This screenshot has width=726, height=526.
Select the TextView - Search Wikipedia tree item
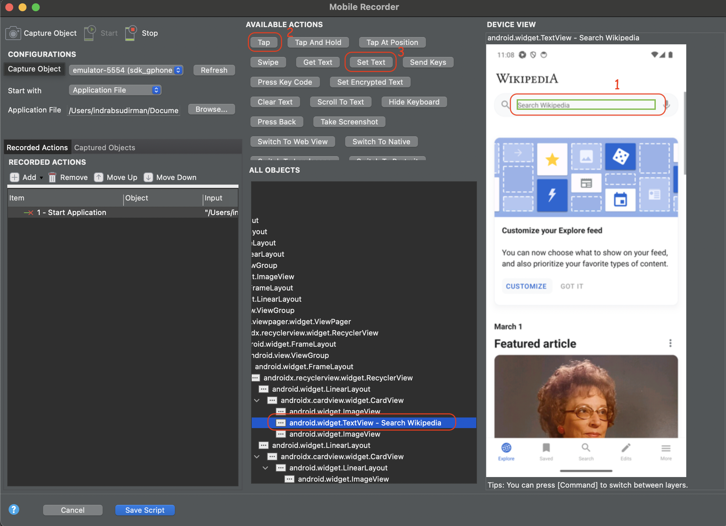pyautogui.click(x=365, y=423)
